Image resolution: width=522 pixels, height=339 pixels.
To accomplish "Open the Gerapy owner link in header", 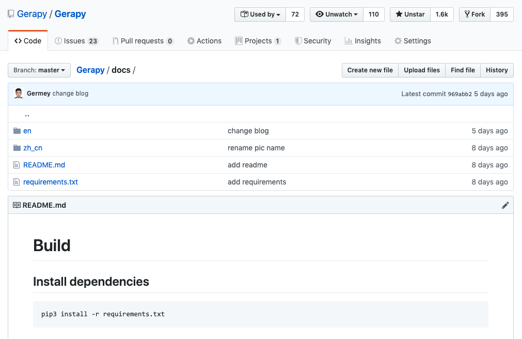I will pos(32,14).
